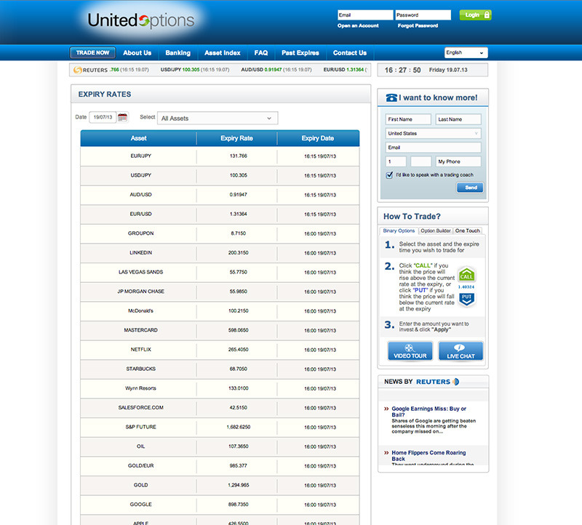
Task: Click the telephone icon beside 'I want to know more!'
Action: pyautogui.click(x=391, y=97)
